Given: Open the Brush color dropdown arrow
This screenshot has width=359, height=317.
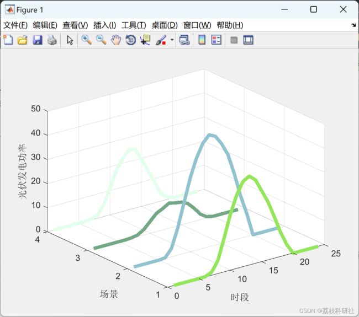Looking at the screenshot, I should pos(172,40).
